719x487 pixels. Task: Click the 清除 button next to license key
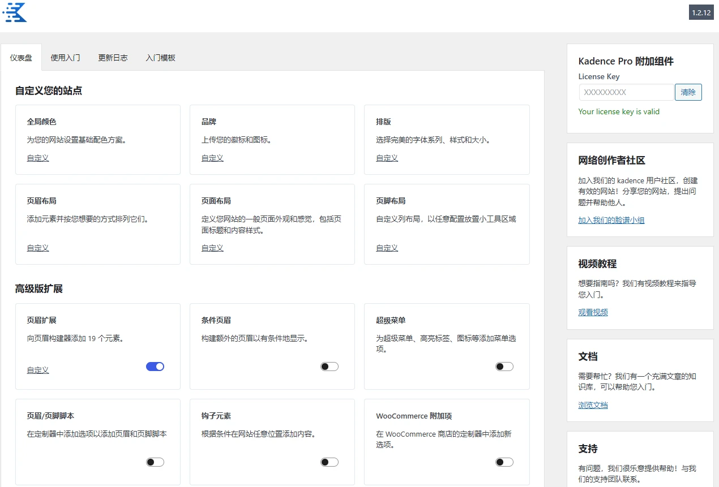point(688,92)
